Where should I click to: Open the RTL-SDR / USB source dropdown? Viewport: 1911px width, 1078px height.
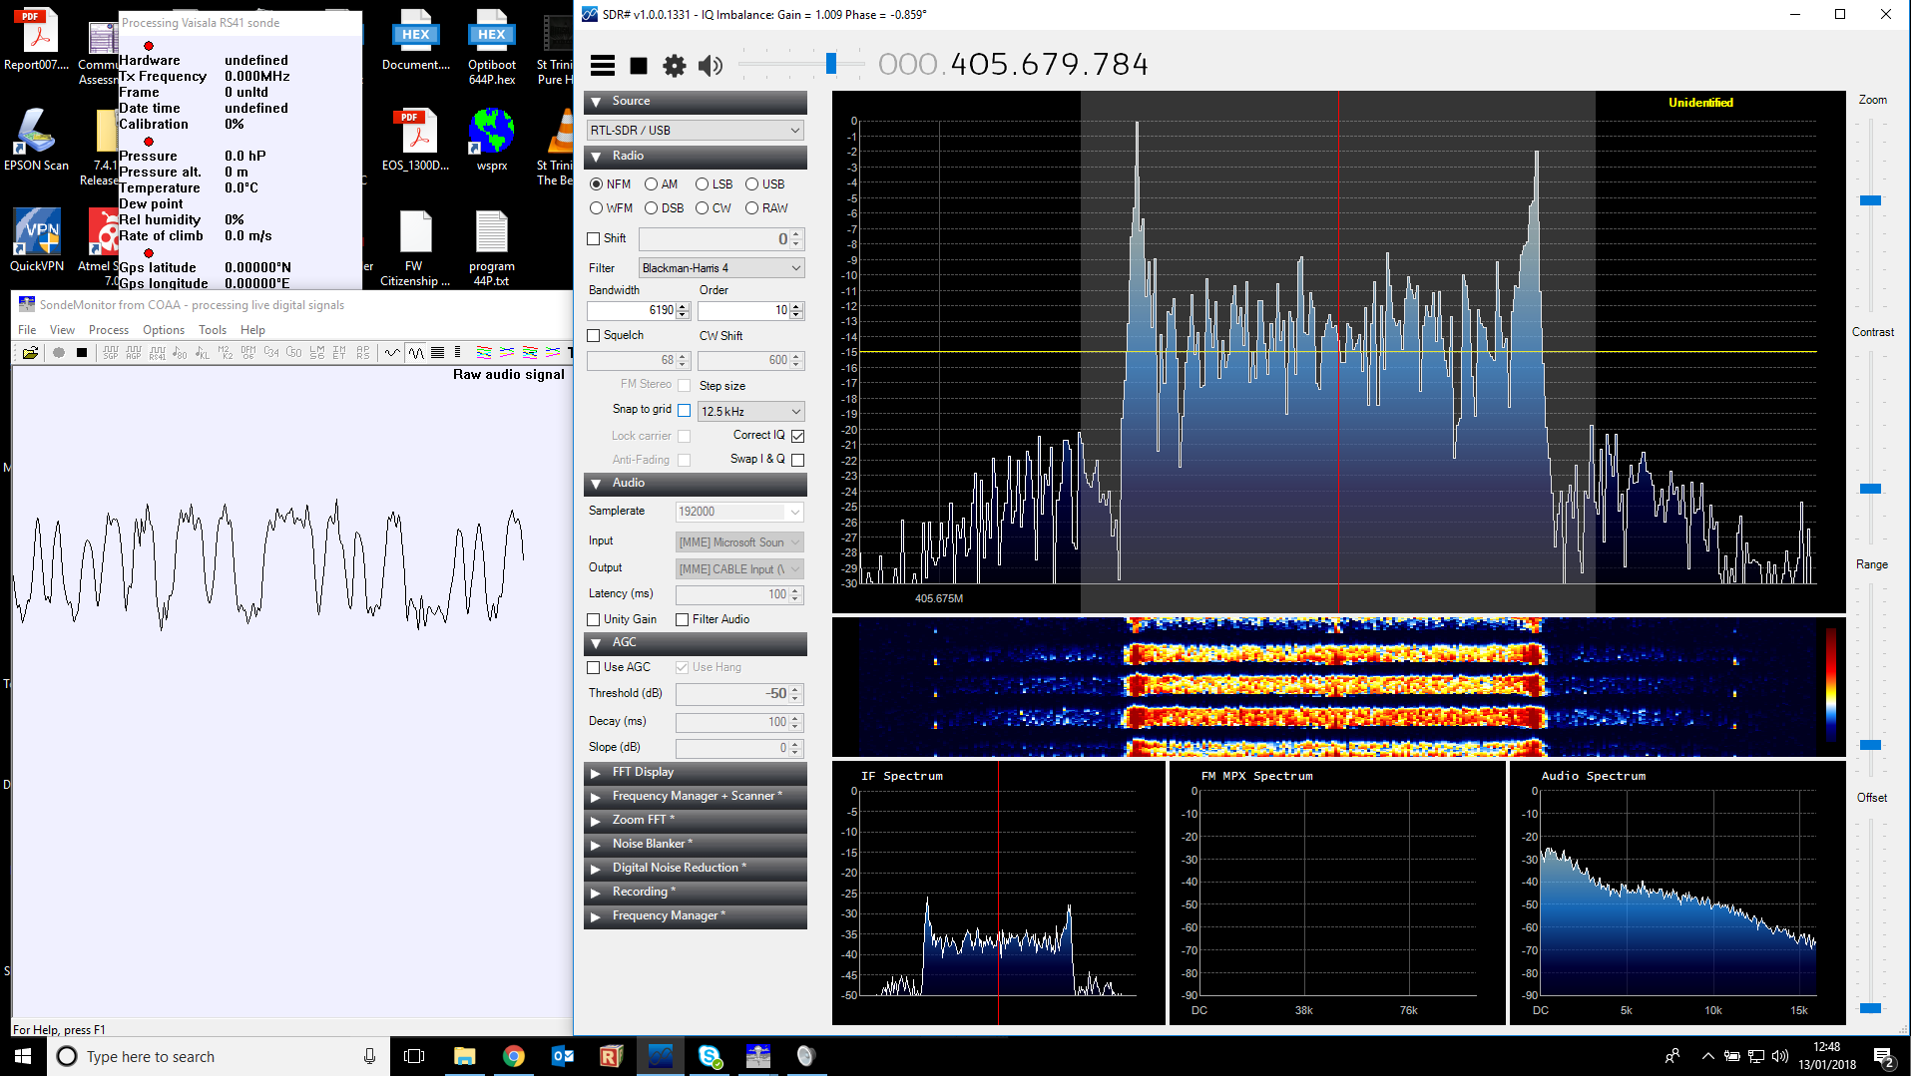tap(696, 131)
